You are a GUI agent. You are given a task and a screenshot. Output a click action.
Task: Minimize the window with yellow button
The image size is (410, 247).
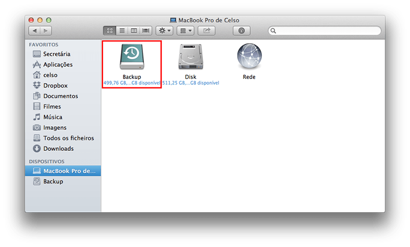pos(40,20)
